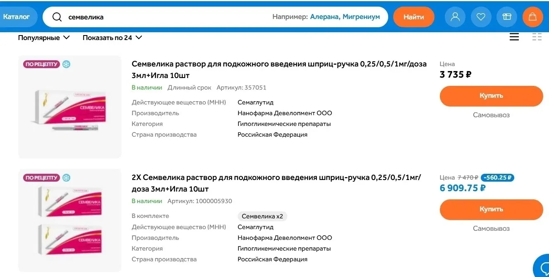This screenshot has height=277, width=549.
Task: Click the crossed-out 7 470 ₽ price
Action: click(468, 178)
